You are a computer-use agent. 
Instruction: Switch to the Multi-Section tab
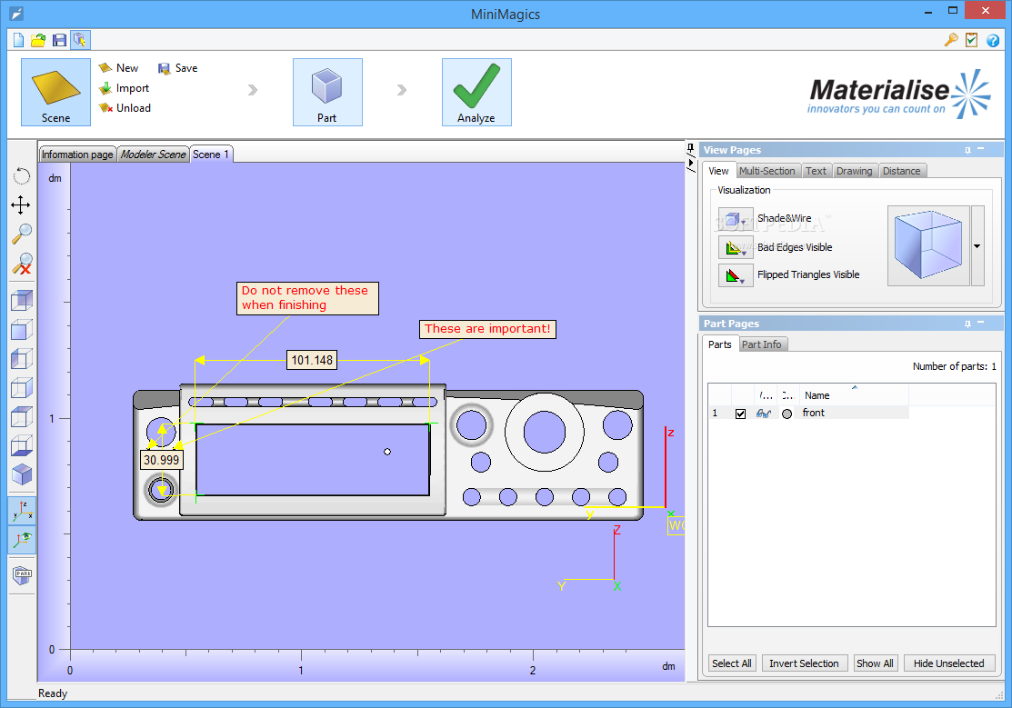tap(767, 171)
